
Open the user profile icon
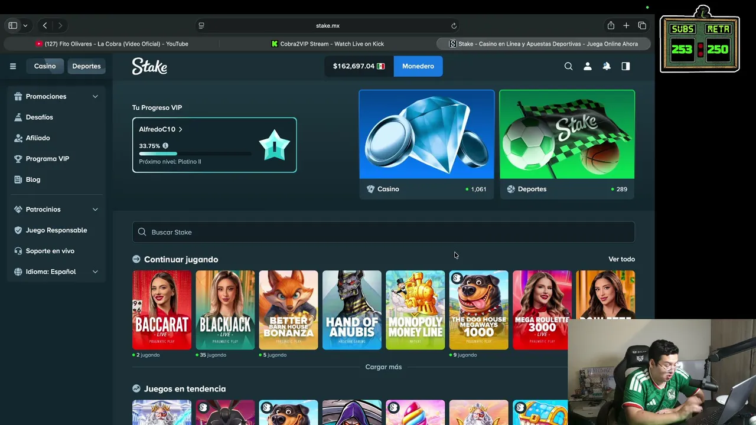[x=587, y=66]
